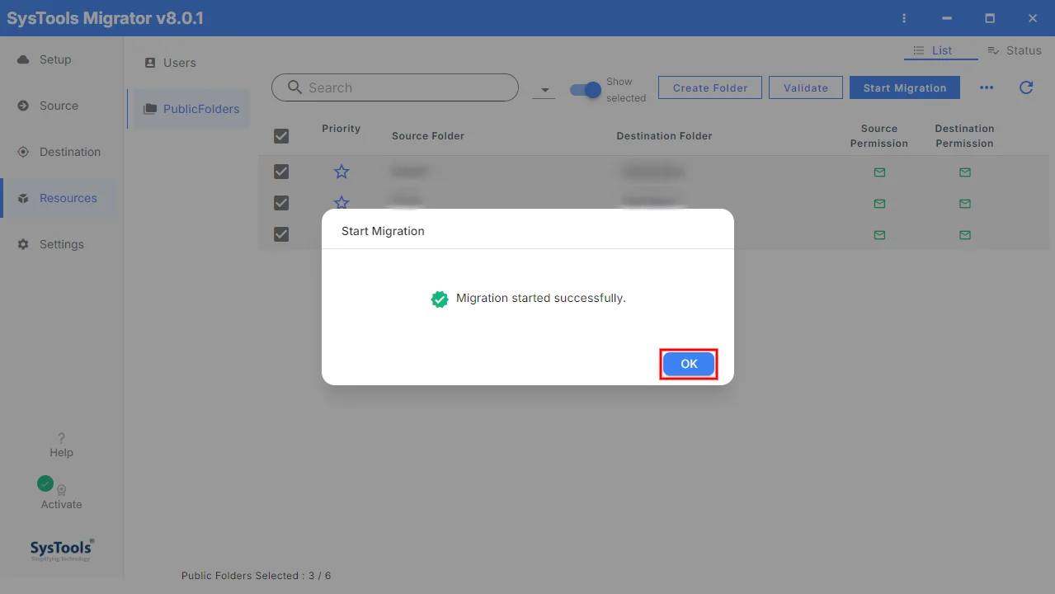Click destination permission envelope in third row
The width and height of the screenshot is (1055, 594).
pyautogui.click(x=965, y=235)
